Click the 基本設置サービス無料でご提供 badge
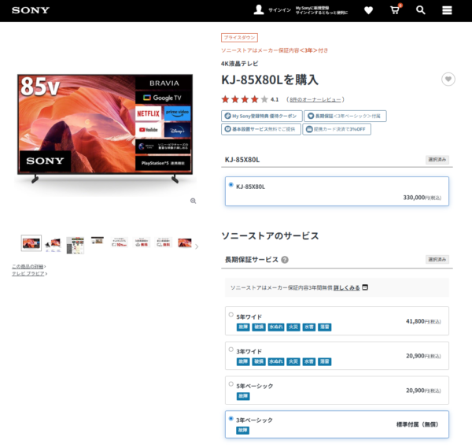Viewport: 472px width, 448px height. 261,129
